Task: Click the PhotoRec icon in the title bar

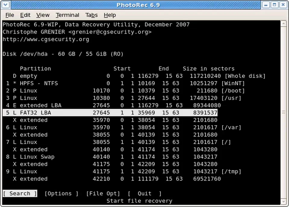Action: tap(5, 5)
